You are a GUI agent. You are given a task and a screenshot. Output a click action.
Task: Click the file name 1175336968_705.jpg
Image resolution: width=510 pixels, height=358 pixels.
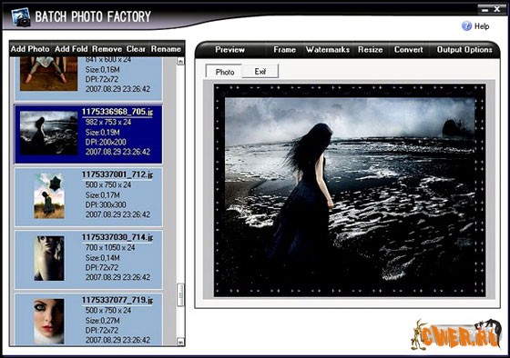click(x=117, y=112)
